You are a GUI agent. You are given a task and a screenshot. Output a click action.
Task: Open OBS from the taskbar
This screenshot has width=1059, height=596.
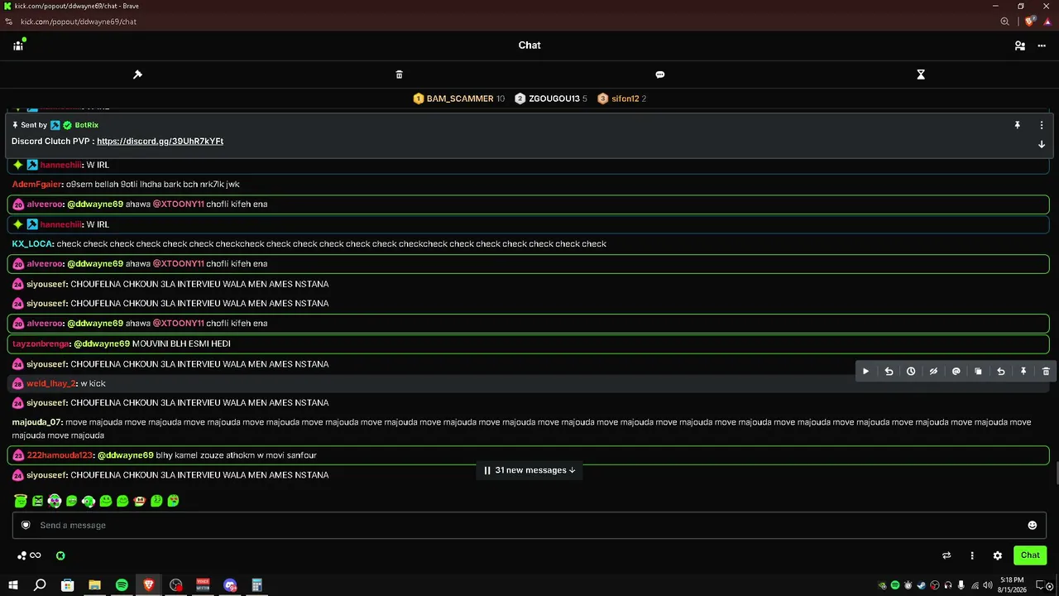click(176, 585)
